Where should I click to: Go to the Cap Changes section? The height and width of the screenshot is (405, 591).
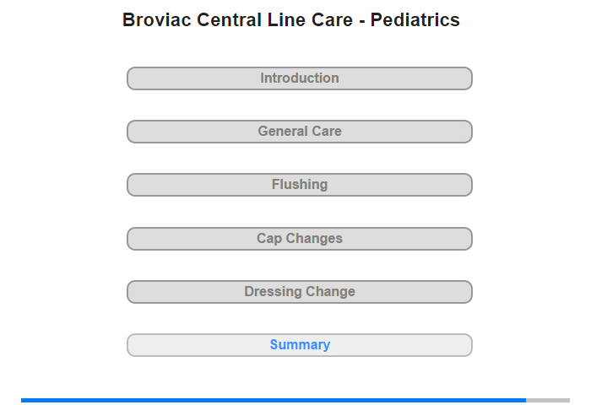tap(299, 239)
